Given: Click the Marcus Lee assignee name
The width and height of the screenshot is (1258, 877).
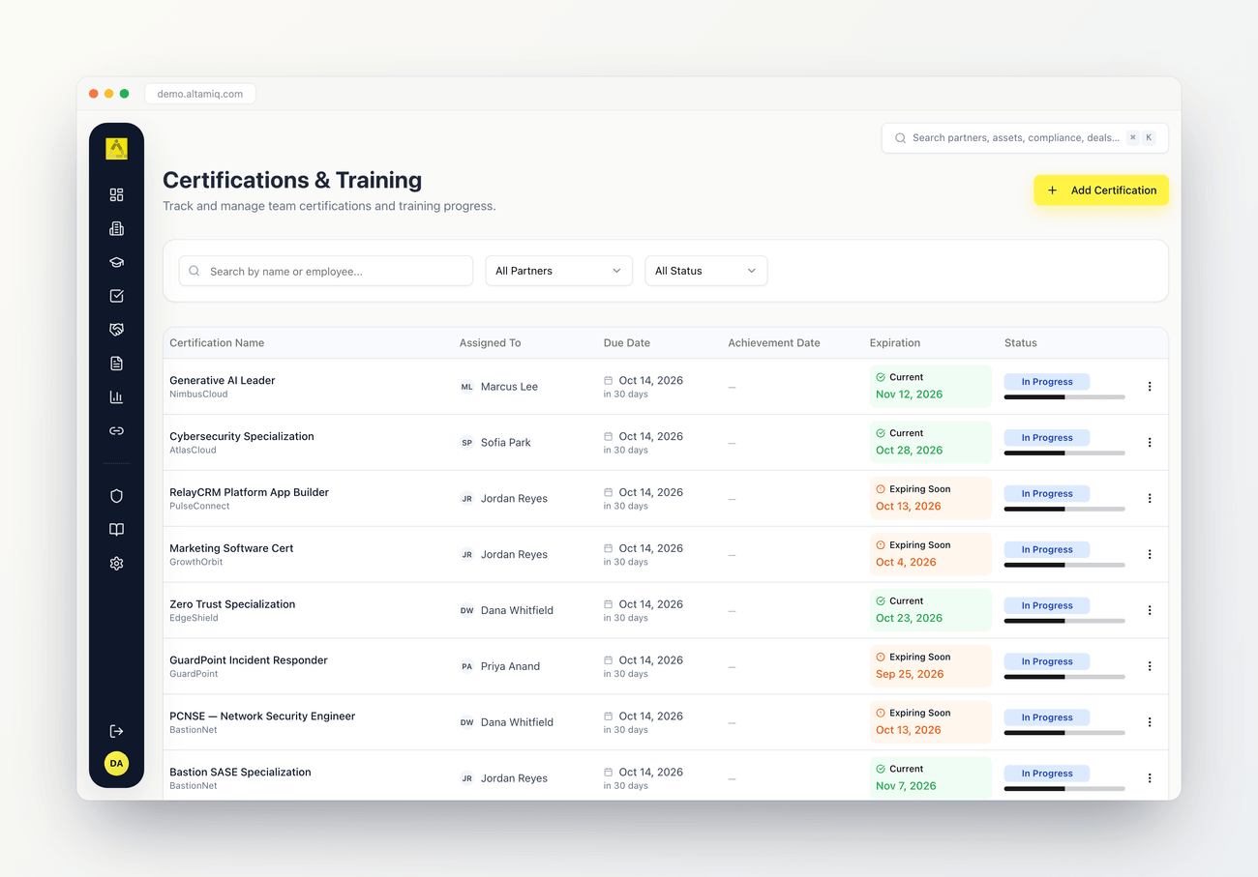Looking at the screenshot, I should (x=509, y=387).
